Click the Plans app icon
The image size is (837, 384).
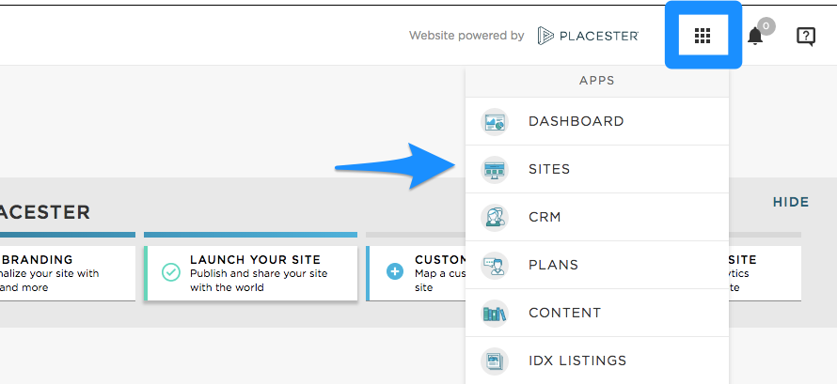click(495, 266)
